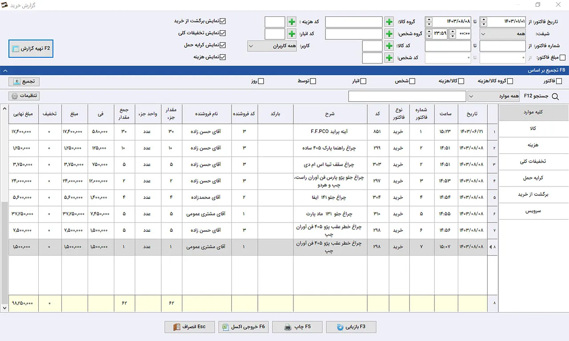Open search scope dropdown همه موارد

(x=493, y=96)
